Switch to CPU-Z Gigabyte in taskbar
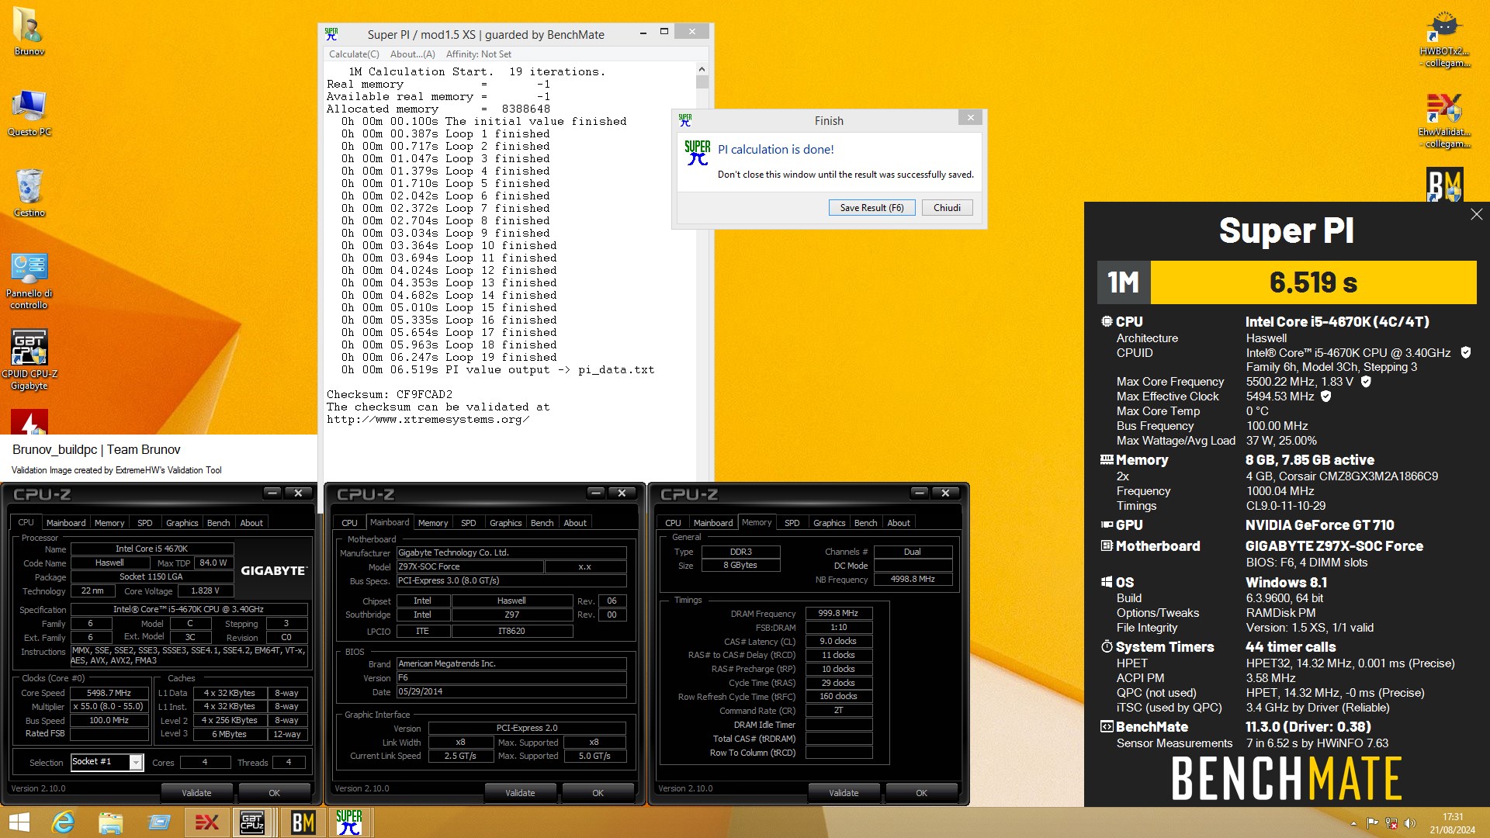 252,822
